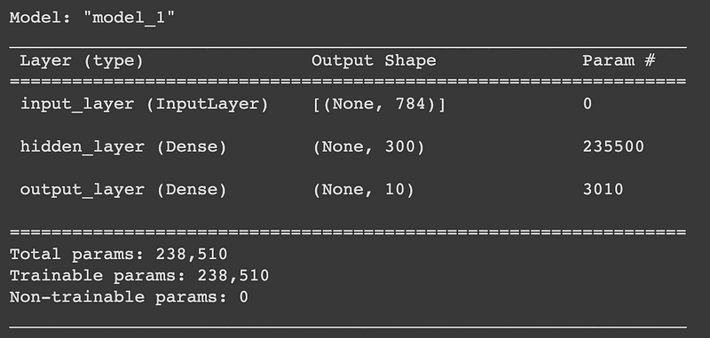Click the [(None, 784)] output shape
Viewport: 710px width, 338px height.
click(x=379, y=104)
